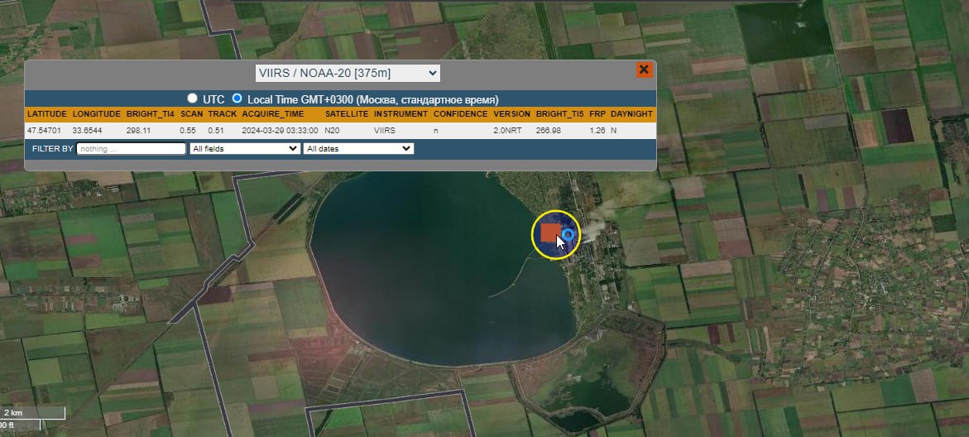The height and width of the screenshot is (437, 969).
Task: Open the All dates dropdown
Action: (x=358, y=148)
